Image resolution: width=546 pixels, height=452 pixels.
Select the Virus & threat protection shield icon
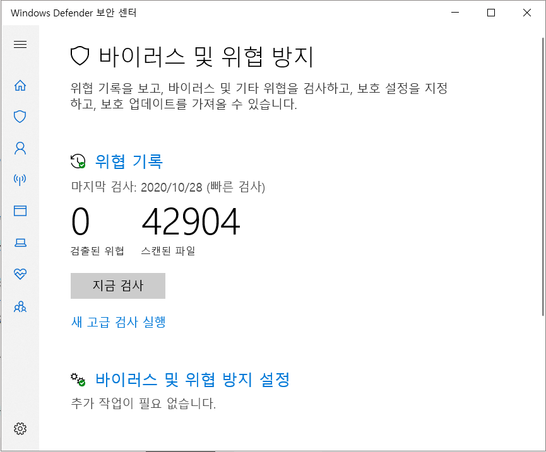(x=20, y=117)
